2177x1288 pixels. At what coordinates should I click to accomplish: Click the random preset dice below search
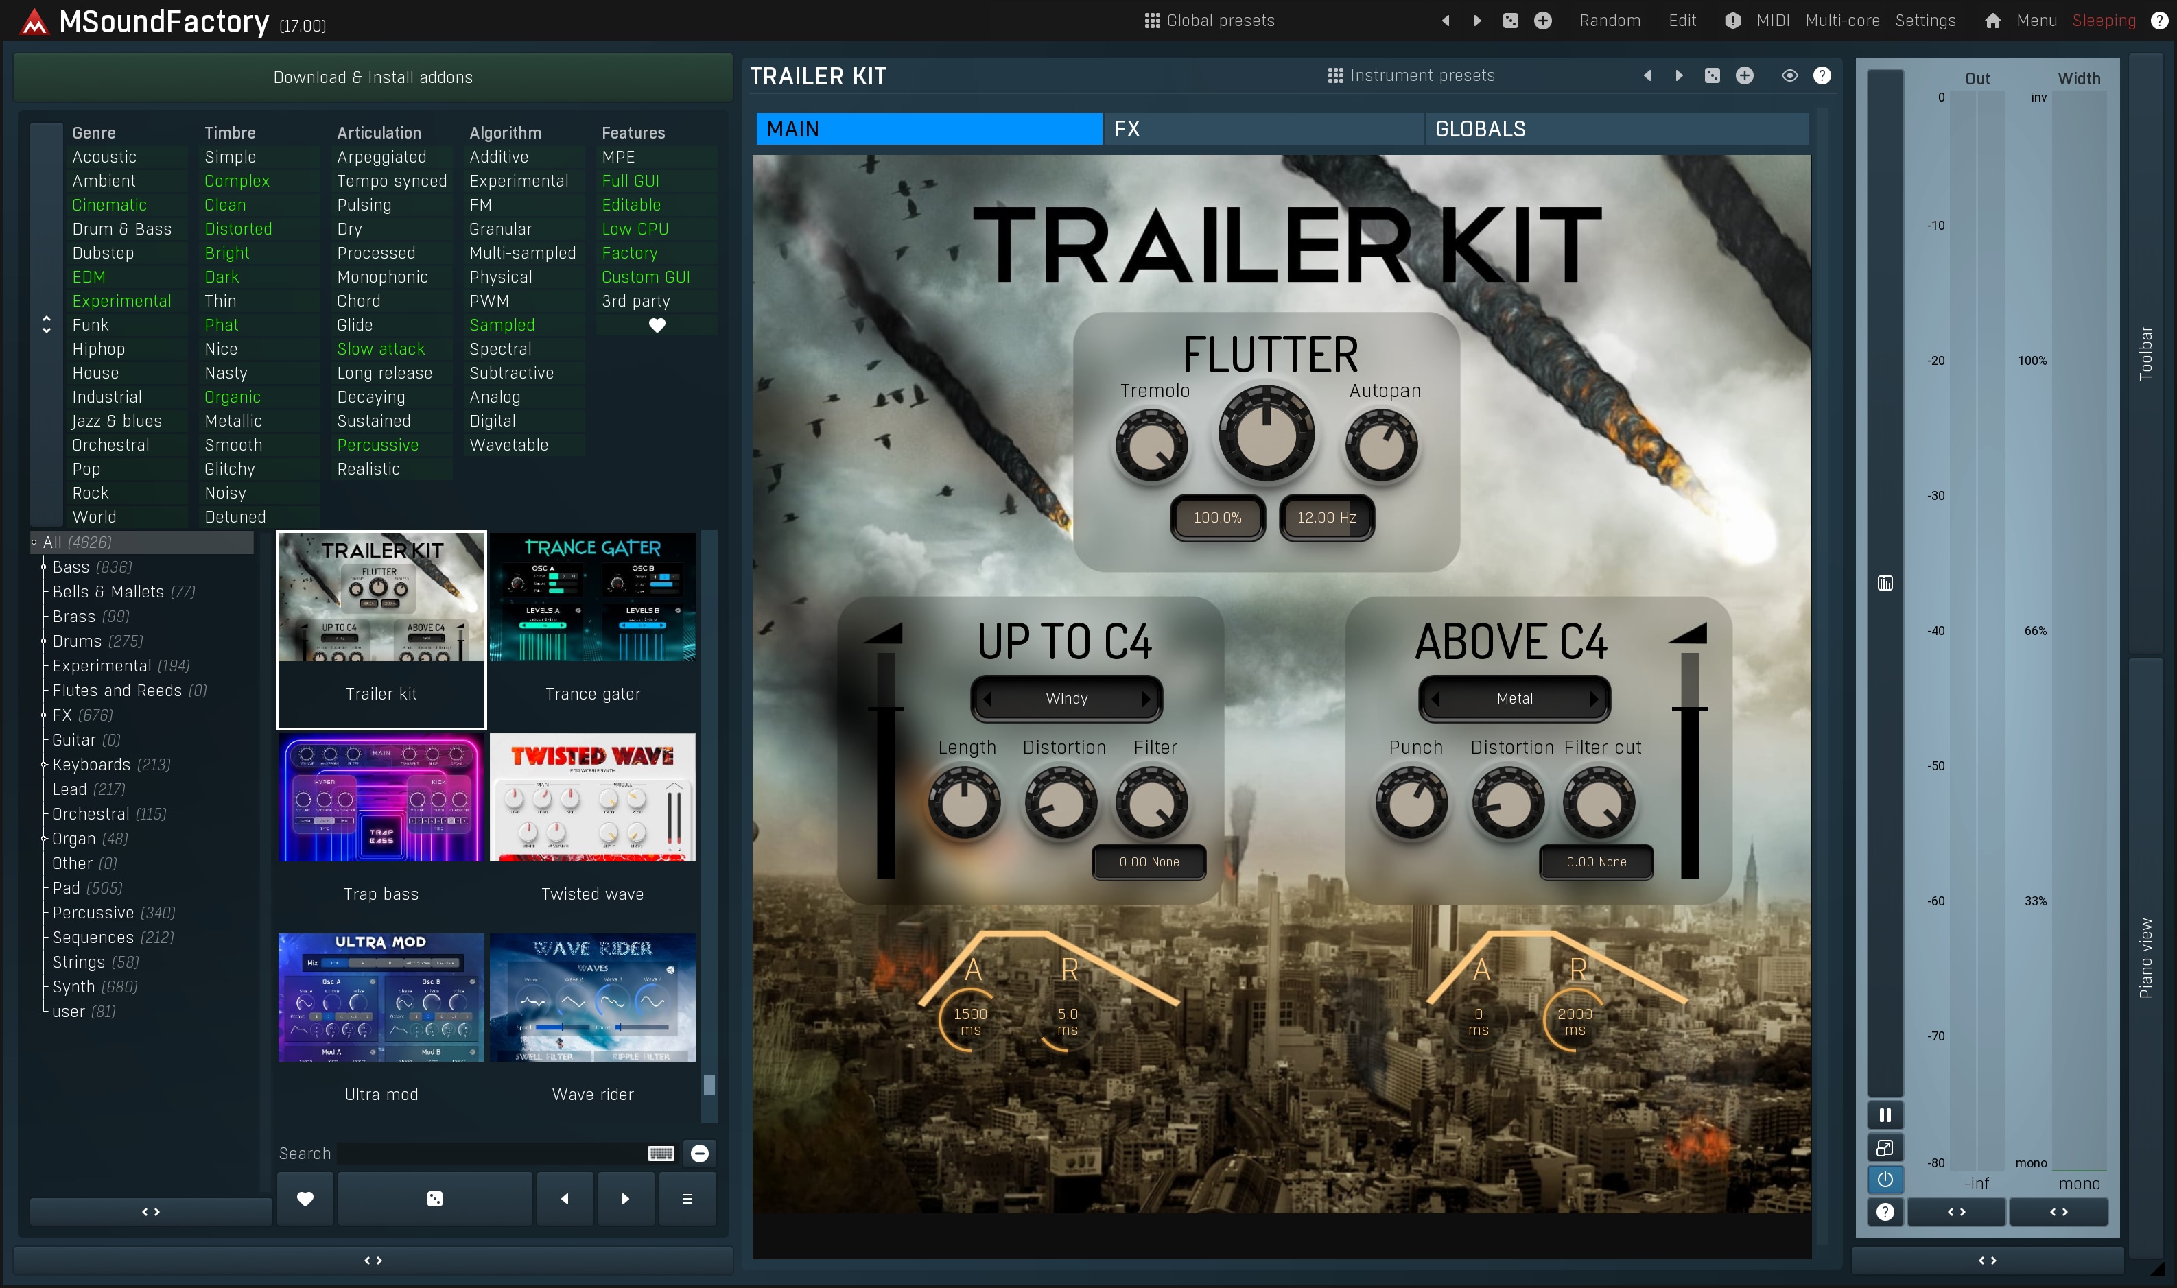click(x=435, y=1199)
